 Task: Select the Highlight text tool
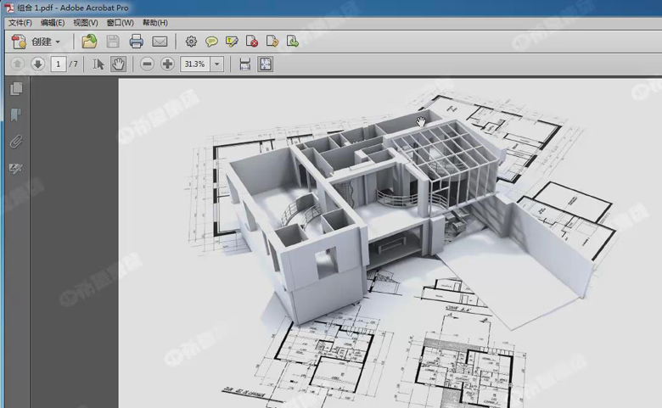click(x=232, y=42)
